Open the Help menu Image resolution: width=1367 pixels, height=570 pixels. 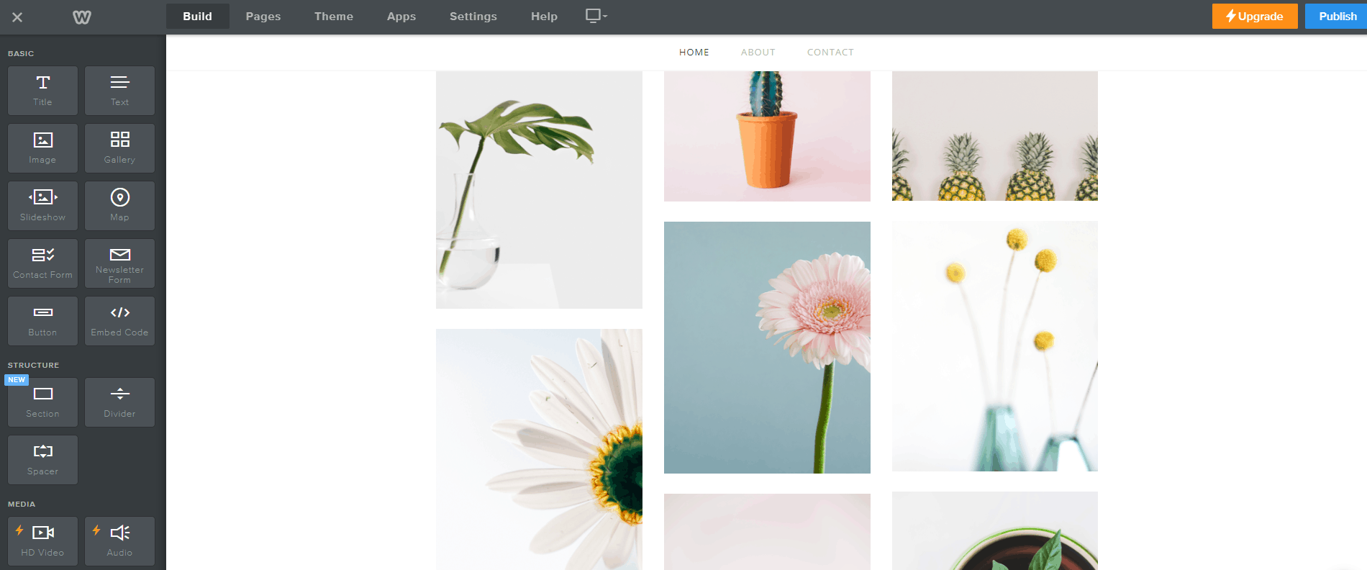click(544, 16)
